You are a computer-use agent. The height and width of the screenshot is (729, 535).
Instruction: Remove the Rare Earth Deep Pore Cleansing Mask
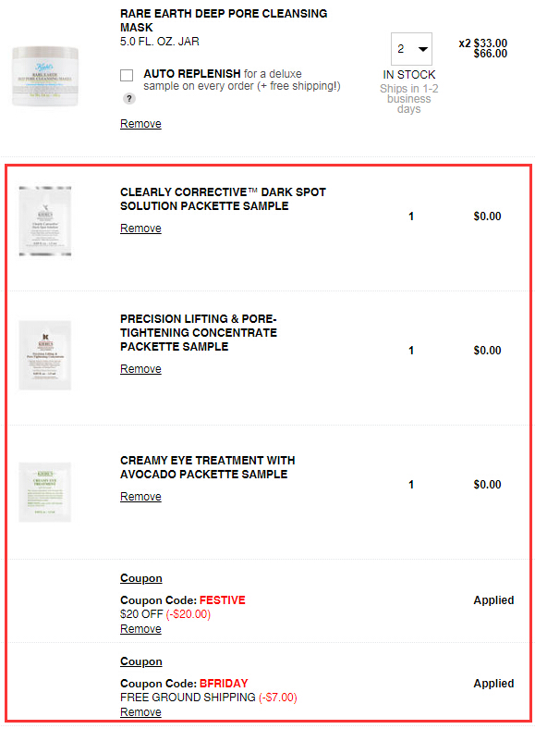point(140,124)
